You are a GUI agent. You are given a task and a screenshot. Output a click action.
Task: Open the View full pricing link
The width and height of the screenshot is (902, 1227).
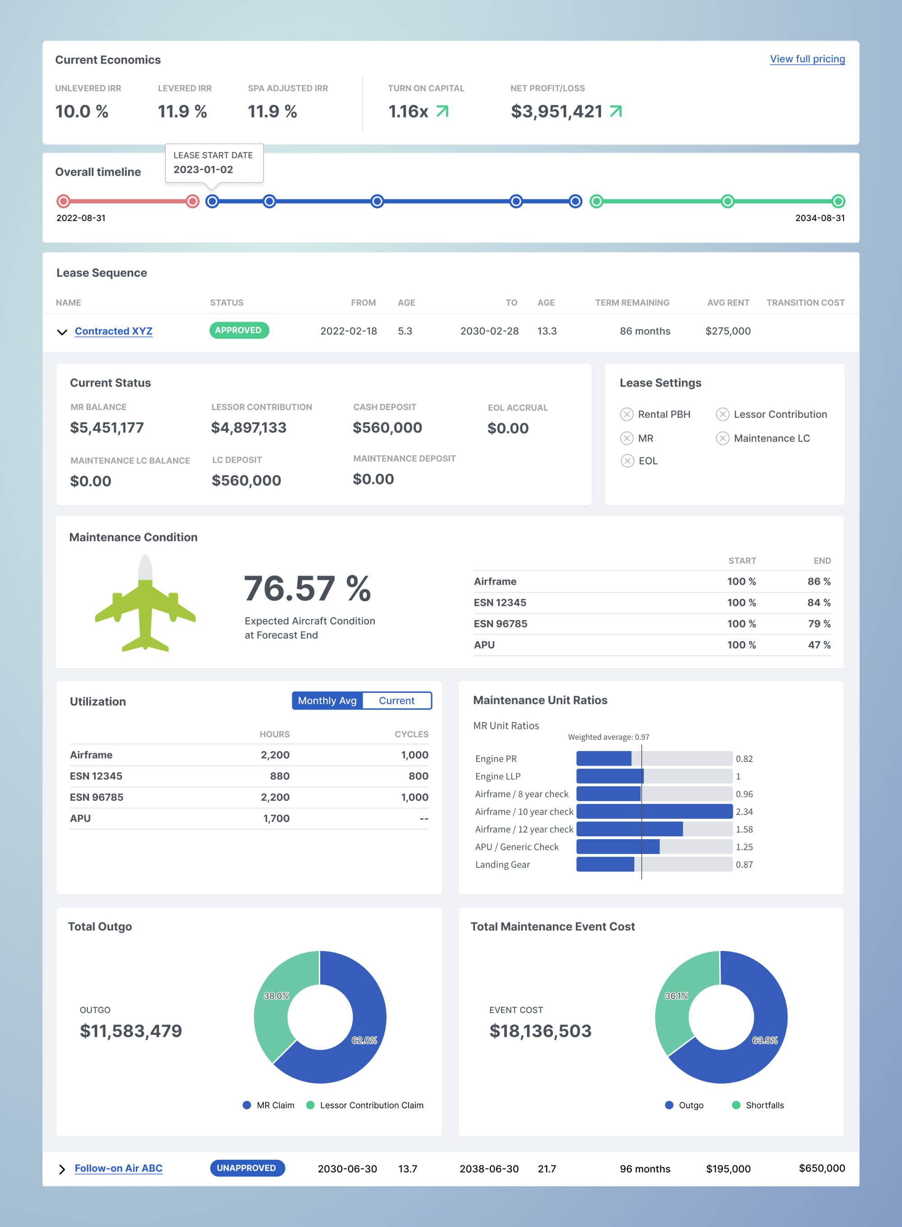click(808, 59)
